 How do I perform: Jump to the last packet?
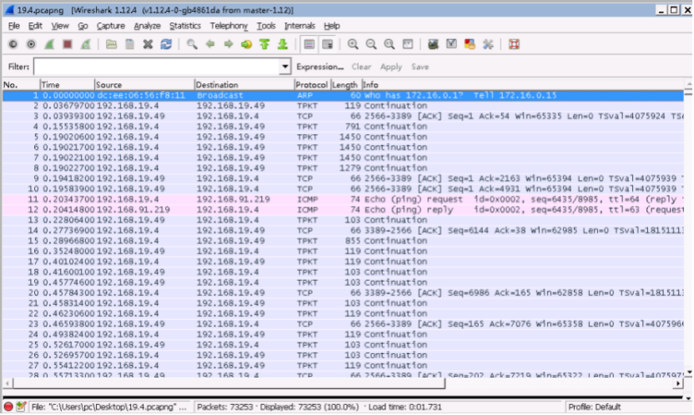point(283,44)
